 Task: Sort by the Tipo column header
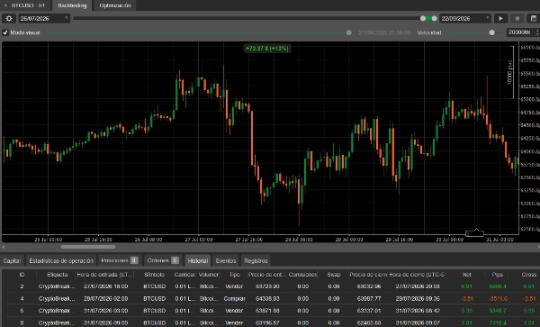point(235,275)
